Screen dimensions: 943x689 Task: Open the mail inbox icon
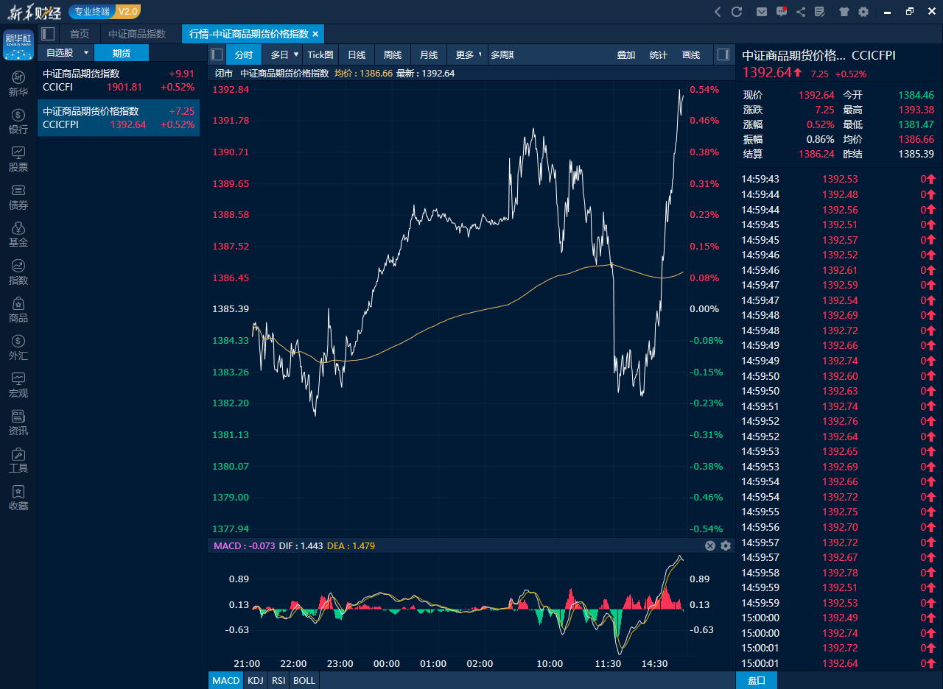[762, 12]
